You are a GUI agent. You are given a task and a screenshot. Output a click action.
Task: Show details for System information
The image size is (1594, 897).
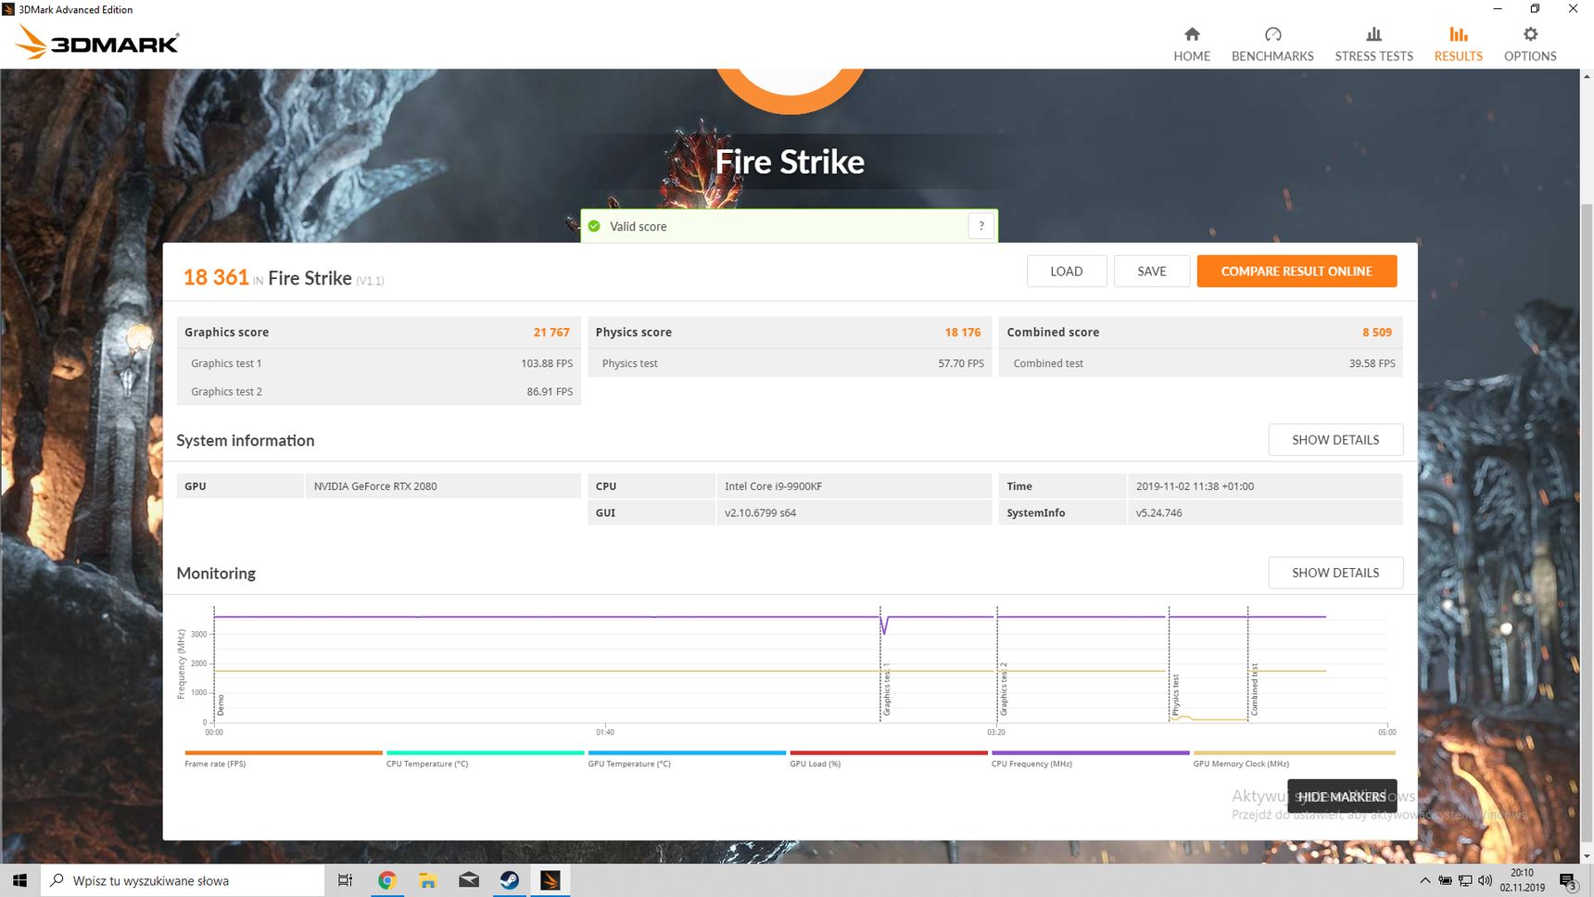point(1335,440)
